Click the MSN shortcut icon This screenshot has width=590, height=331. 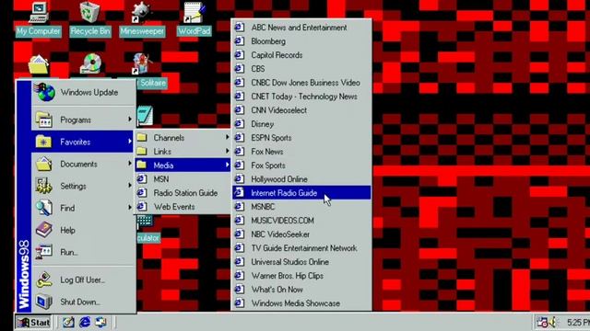point(142,179)
